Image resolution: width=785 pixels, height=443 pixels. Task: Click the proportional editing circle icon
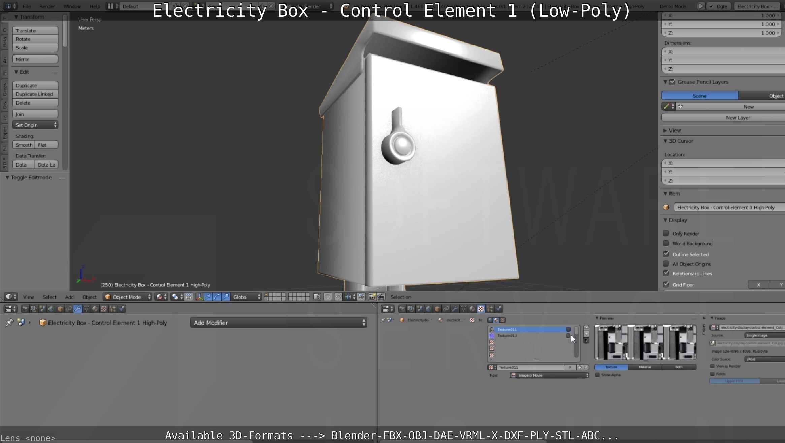327,297
